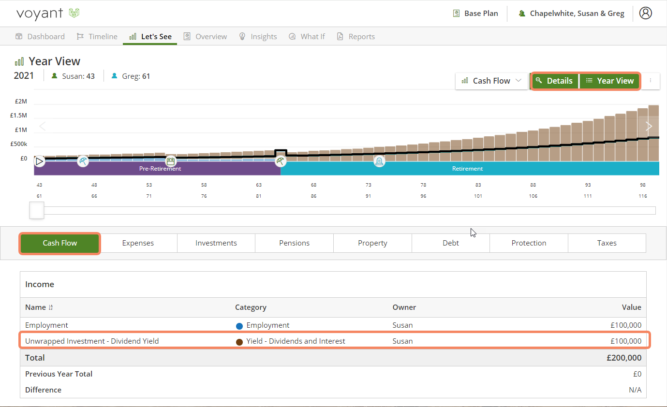
Task: Click the blue Employment category dot
Action: pos(239,326)
